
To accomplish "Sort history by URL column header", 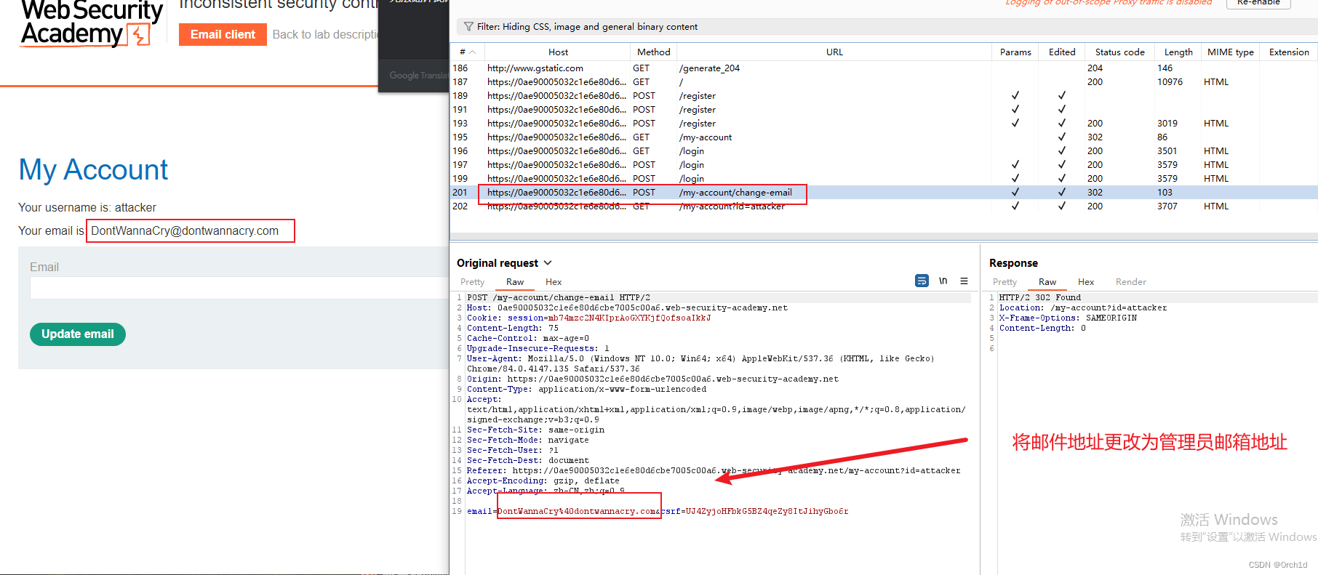I will point(834,52).
